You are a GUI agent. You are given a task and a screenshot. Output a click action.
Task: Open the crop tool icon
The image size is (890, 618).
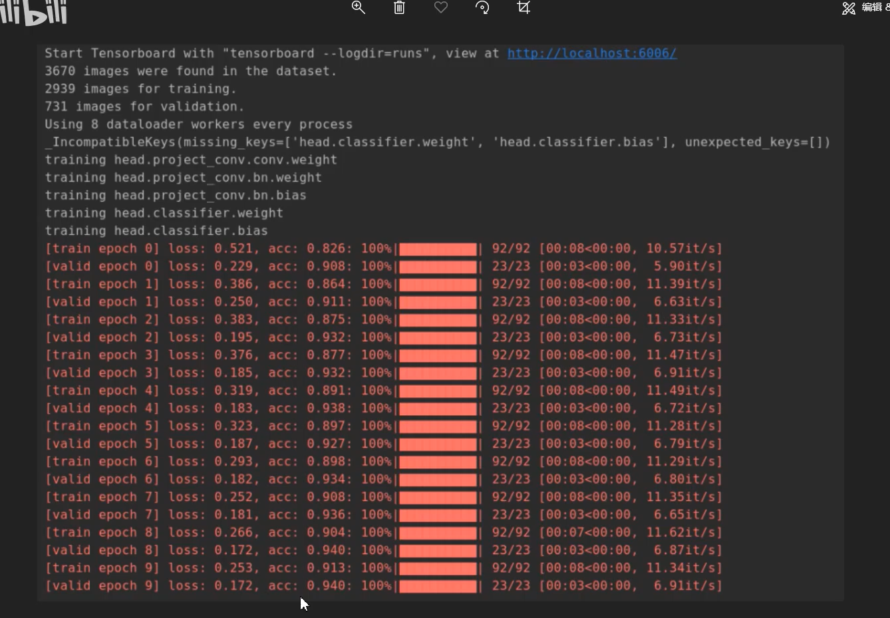click(523, 7)
